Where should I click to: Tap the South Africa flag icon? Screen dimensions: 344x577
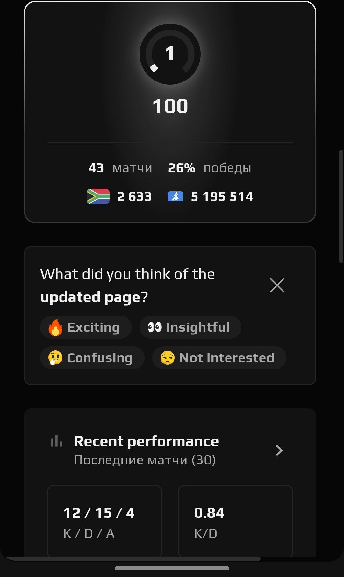pos(98,196)
